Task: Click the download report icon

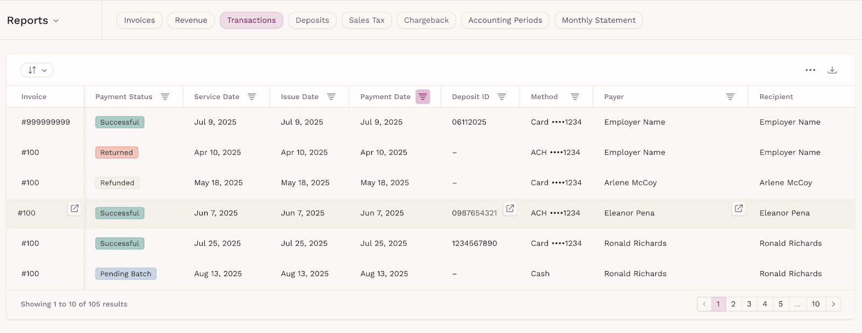Action: 832,70
